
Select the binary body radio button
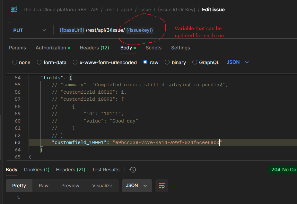167,62
